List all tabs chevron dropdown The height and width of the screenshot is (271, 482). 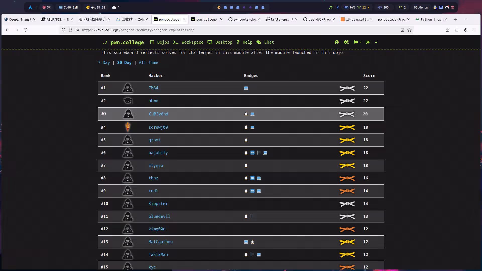click(465, 19)
